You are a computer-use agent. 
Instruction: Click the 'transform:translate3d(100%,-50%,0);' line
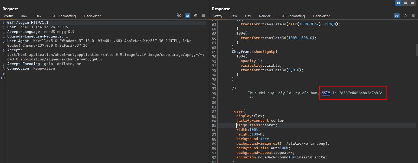point(279,38)
